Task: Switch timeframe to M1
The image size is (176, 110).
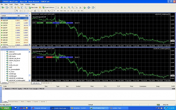Action: pos(54,11)
